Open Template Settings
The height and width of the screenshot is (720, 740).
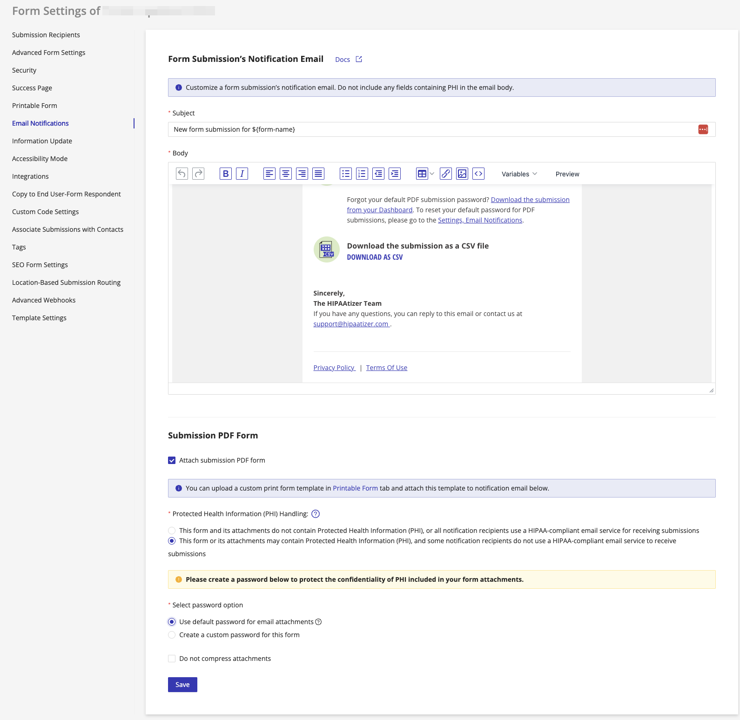pyautogui.click(x=39, y=318)
